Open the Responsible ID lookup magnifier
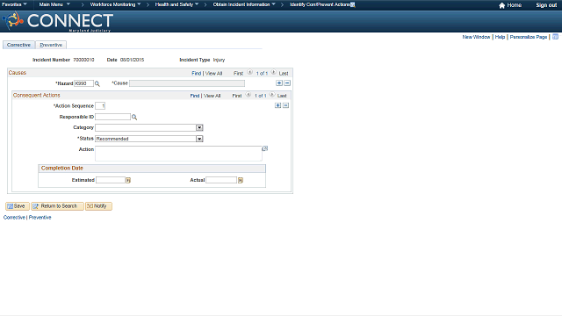Viewport: 562px width, 316px height. coord(134,117)
